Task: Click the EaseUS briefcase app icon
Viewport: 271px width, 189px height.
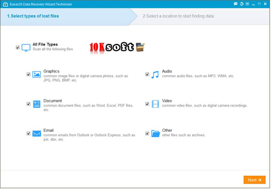Action: point(6,4)
